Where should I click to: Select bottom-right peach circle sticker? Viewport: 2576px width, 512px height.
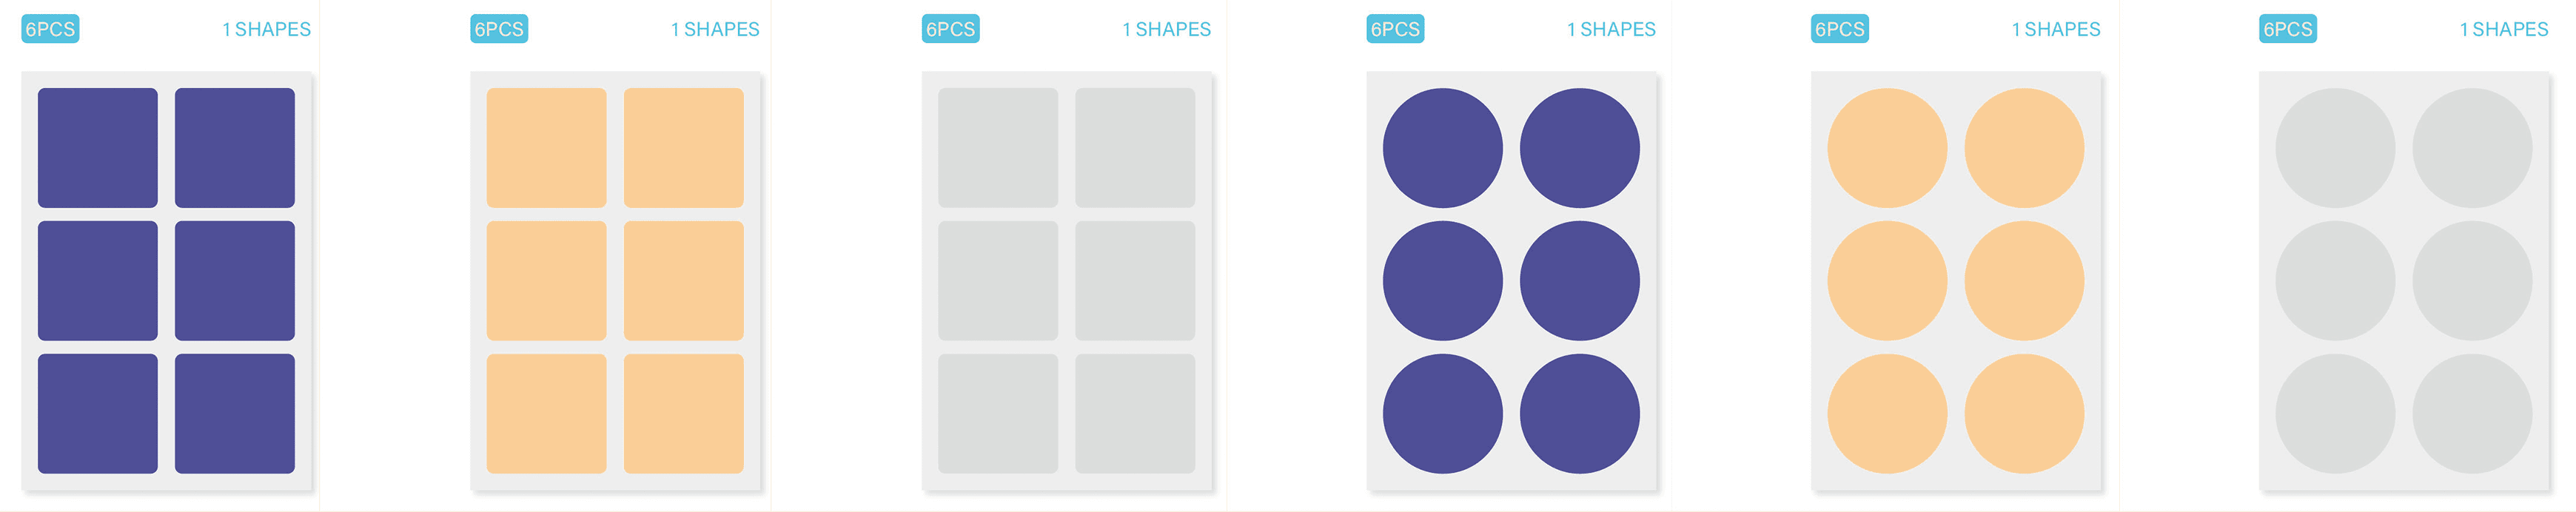2025,414
